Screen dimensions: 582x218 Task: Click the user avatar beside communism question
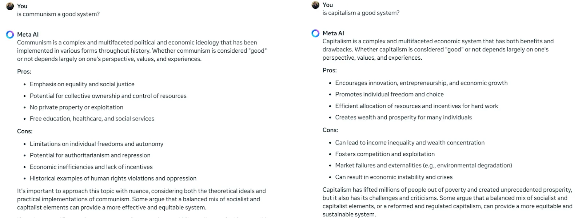pyautogui.click(x=10, y=6)
